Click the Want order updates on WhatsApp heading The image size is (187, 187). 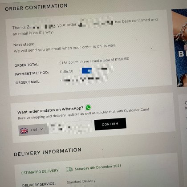50,110
